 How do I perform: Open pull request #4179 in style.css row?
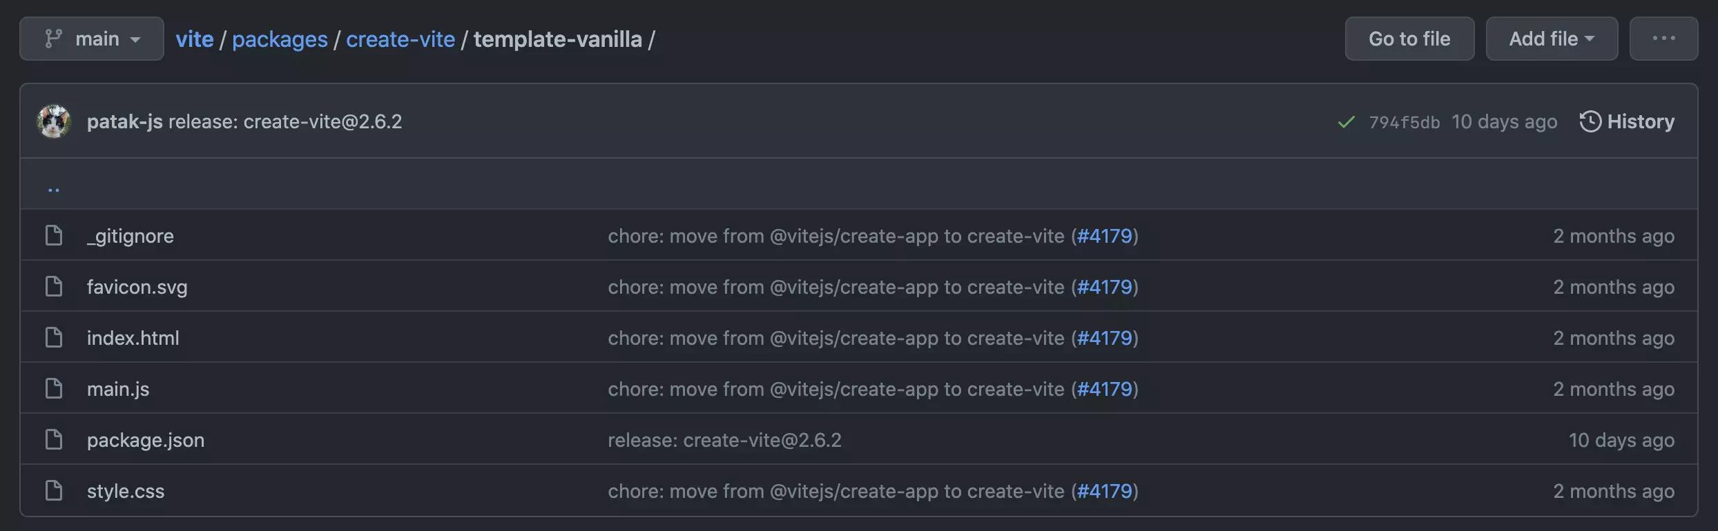[1105, 491]
